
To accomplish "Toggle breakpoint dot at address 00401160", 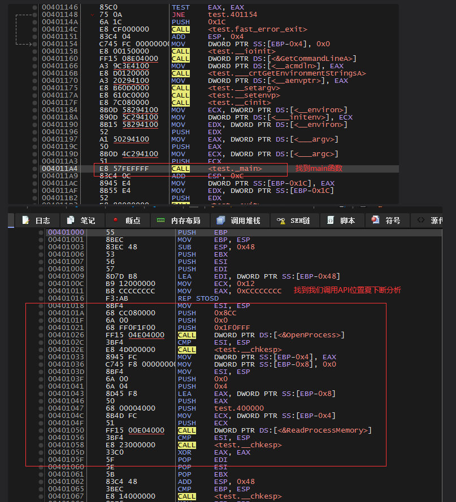I will coord(34,59).
